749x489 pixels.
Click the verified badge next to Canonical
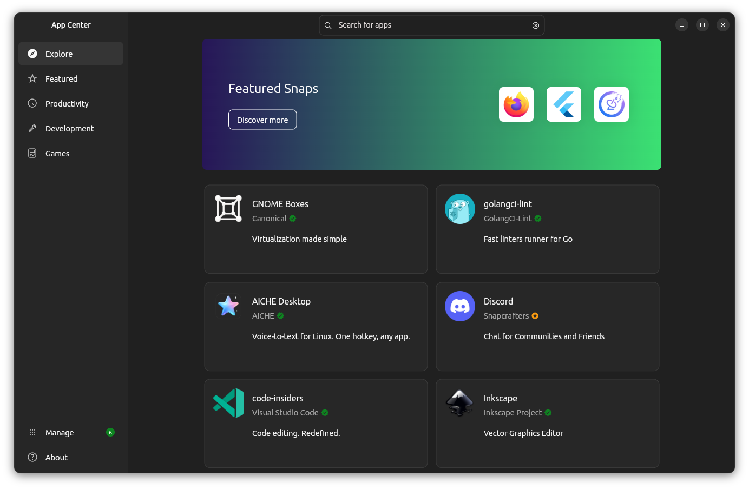[293, 219]
